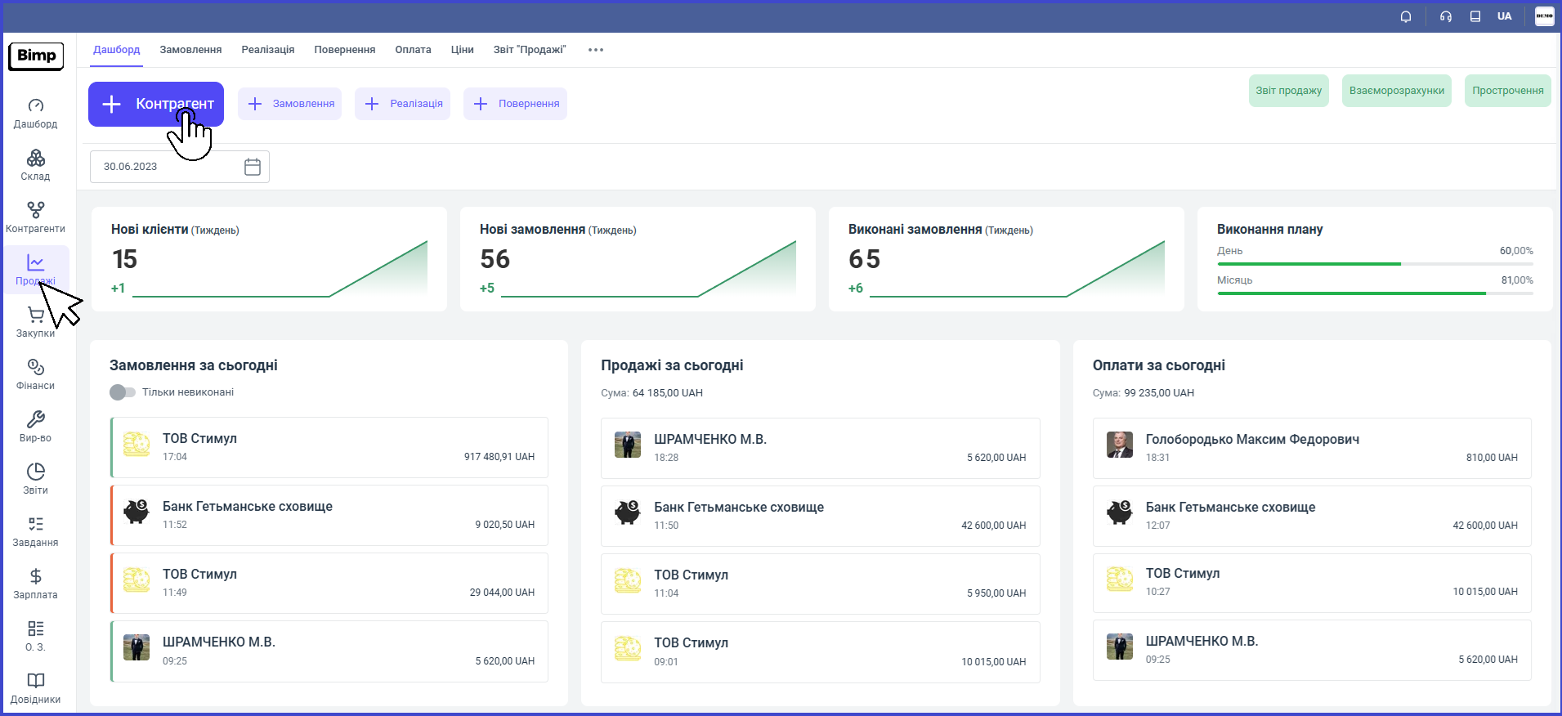Viewport: 1562px width, 716px height.
Task: Open the Повернення tab
Action: [x=345, y=50]
